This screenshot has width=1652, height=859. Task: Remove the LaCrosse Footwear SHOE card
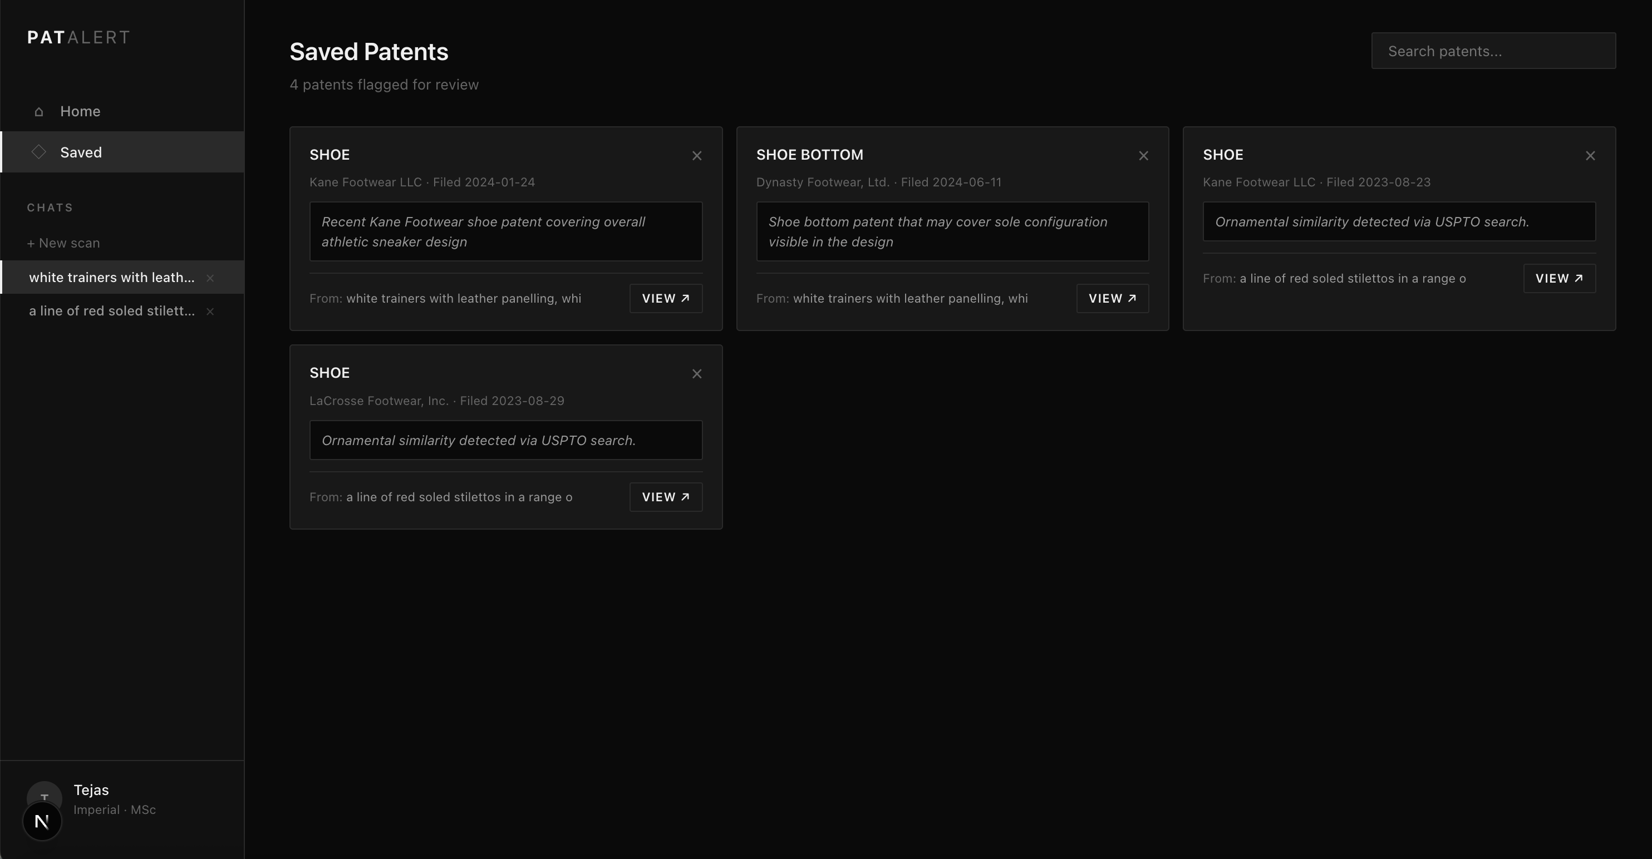pyautogui.click(x=696, y=374)
